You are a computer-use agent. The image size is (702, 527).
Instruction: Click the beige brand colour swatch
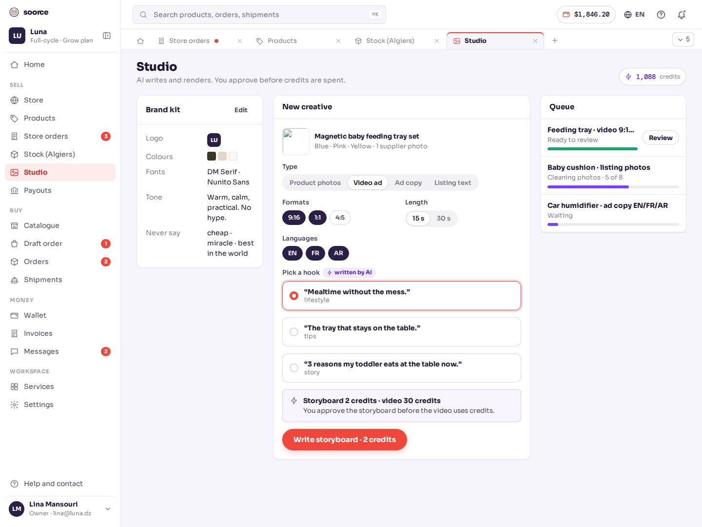(x=222, y=156)
